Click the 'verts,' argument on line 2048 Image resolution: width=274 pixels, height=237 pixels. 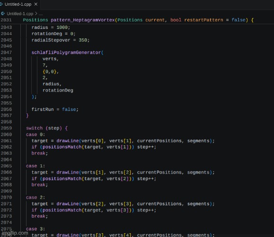[x=51, y=59]
